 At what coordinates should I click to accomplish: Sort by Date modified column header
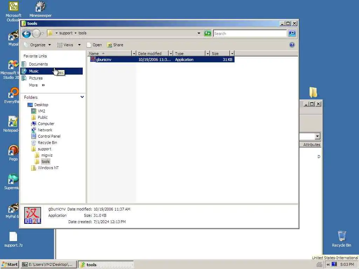pyautogui.click(x=153, y=54)
